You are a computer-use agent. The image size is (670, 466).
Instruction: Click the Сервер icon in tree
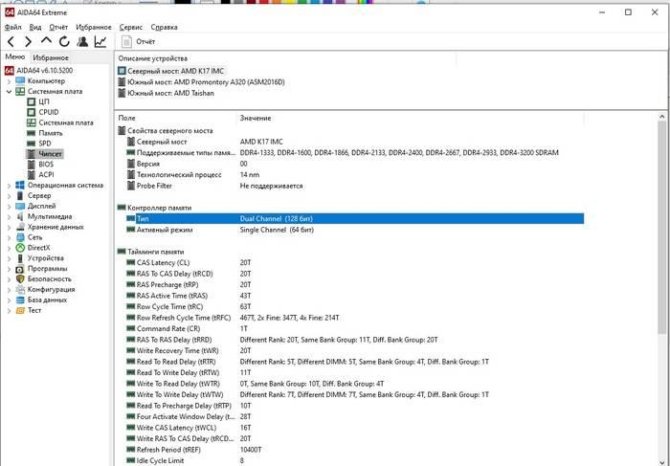[20, 195]
